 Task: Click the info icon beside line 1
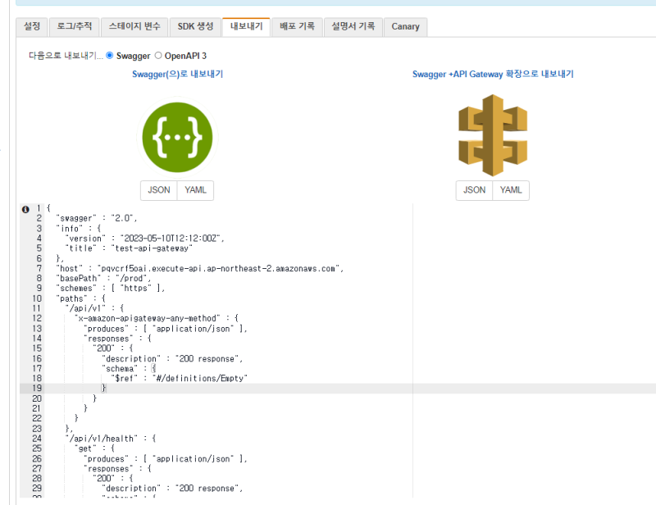[x=25, y=209]
